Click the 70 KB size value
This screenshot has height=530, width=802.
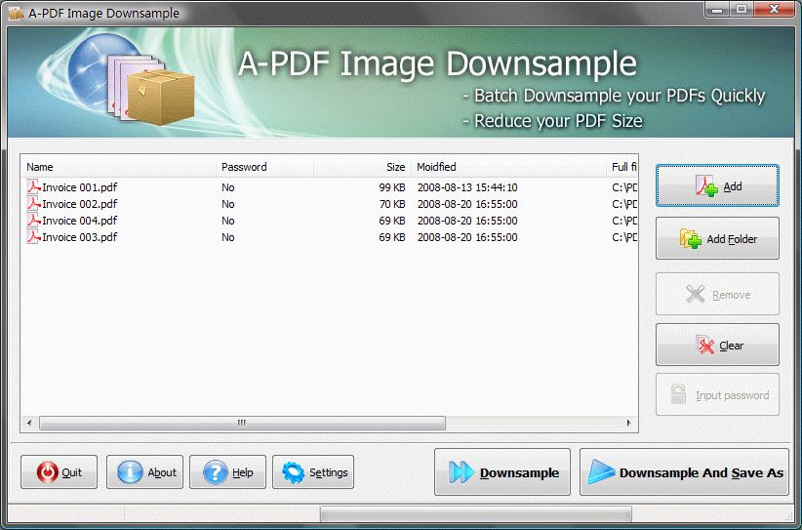392,204
